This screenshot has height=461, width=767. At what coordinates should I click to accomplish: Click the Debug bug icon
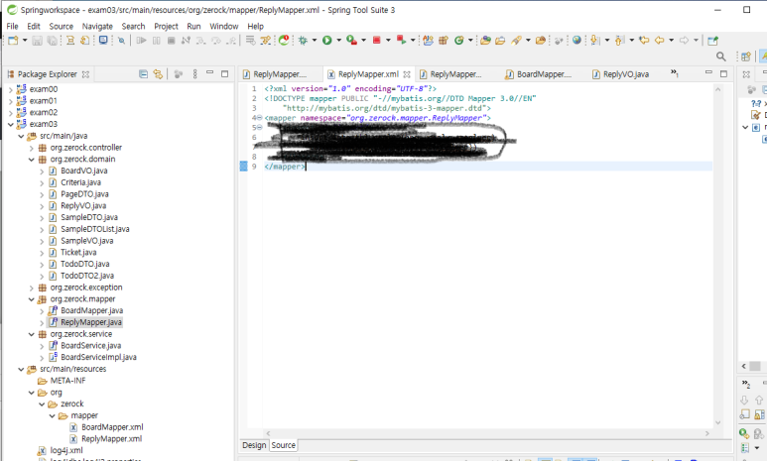tap(303, 41)
